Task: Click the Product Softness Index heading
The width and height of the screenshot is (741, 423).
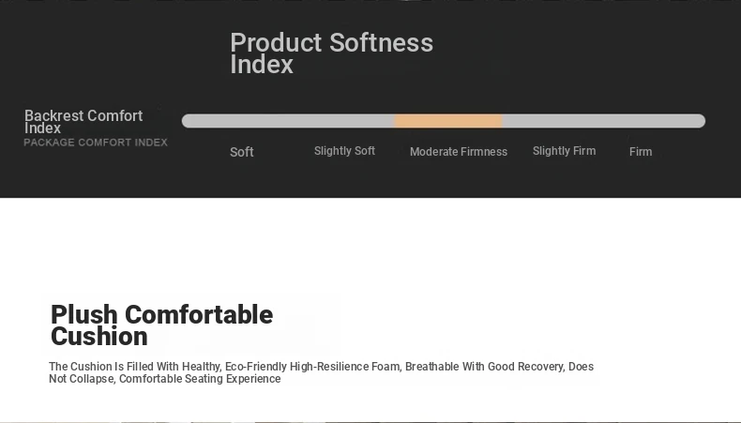Action: point(331,53)
